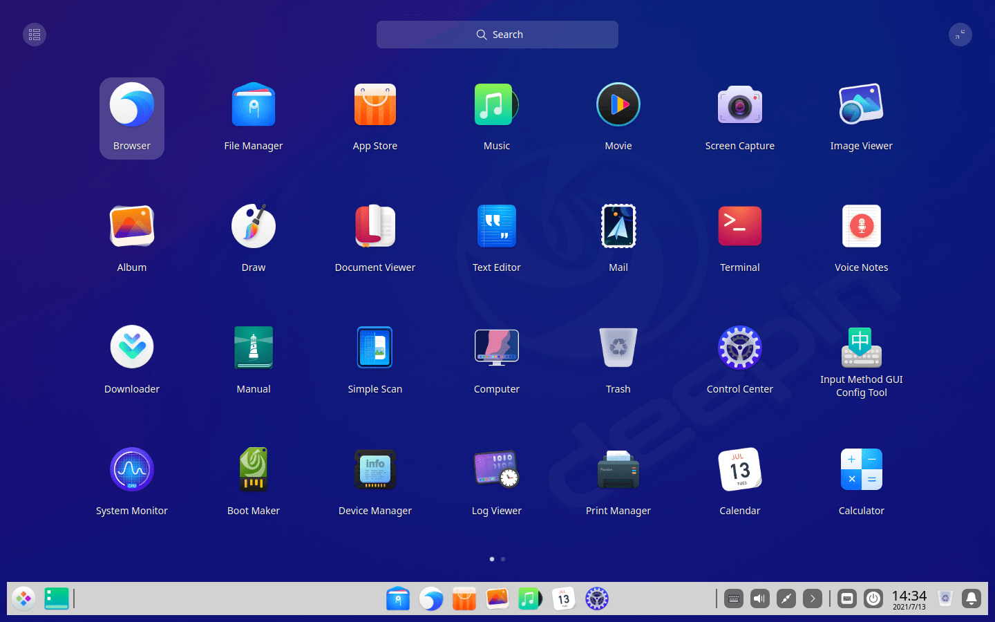
Task: Launch the Downloader app
Action: pyautogui.click(x=132, y=348)
